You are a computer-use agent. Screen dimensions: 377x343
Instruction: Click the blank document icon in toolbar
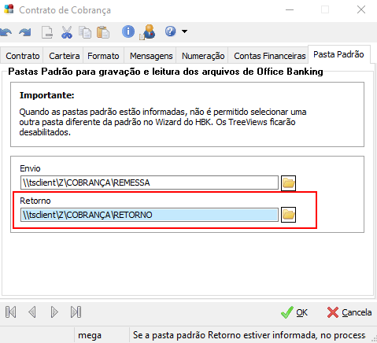[47, 32]
